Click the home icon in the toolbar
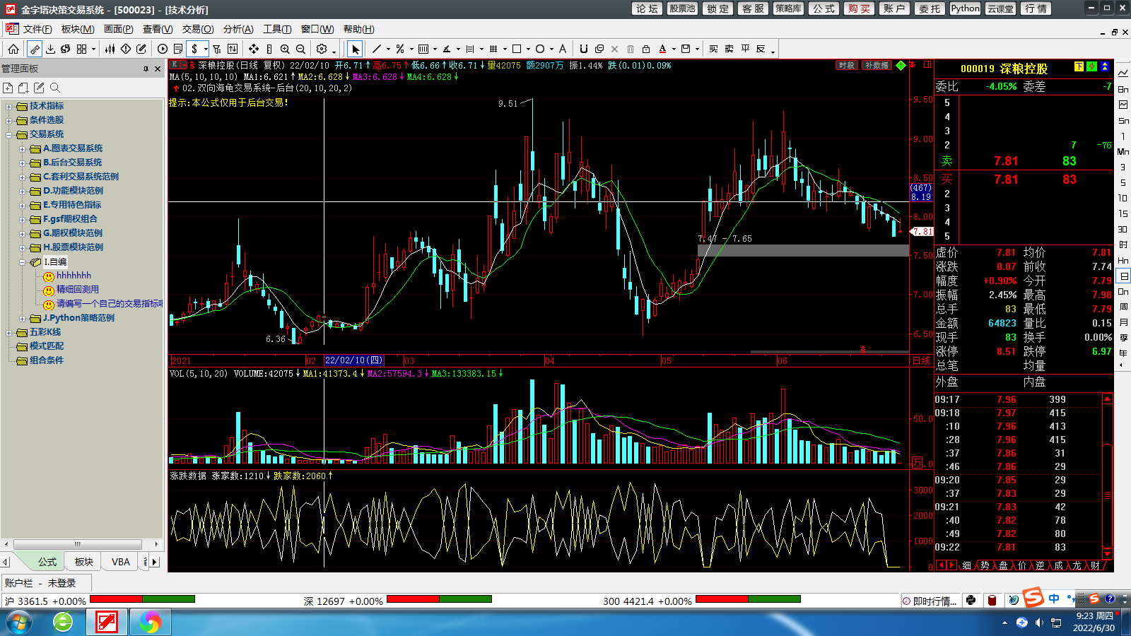 [x=13, y=49]
